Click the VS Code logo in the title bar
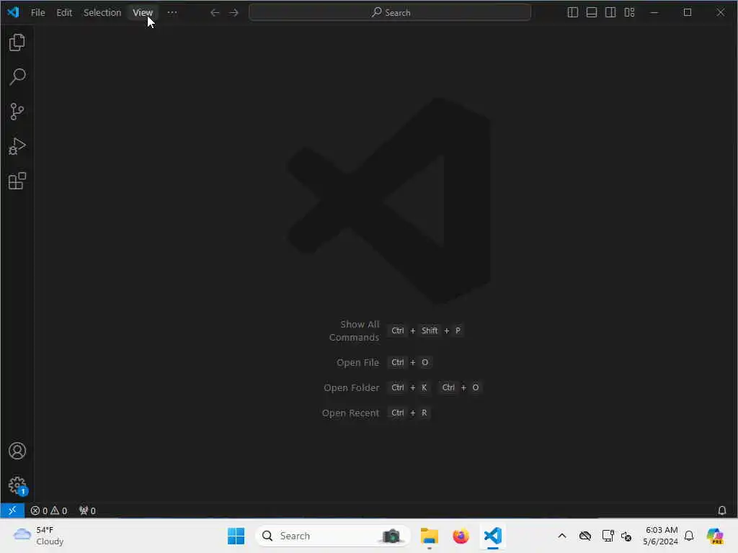Image resolution: width=738 pixels, height=553 pixels. point(13,12)
